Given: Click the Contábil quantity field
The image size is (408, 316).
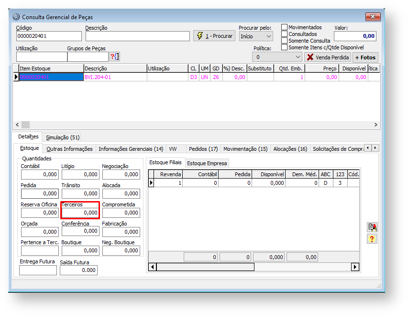Looking at the screenshot, I should click(40, 174).
